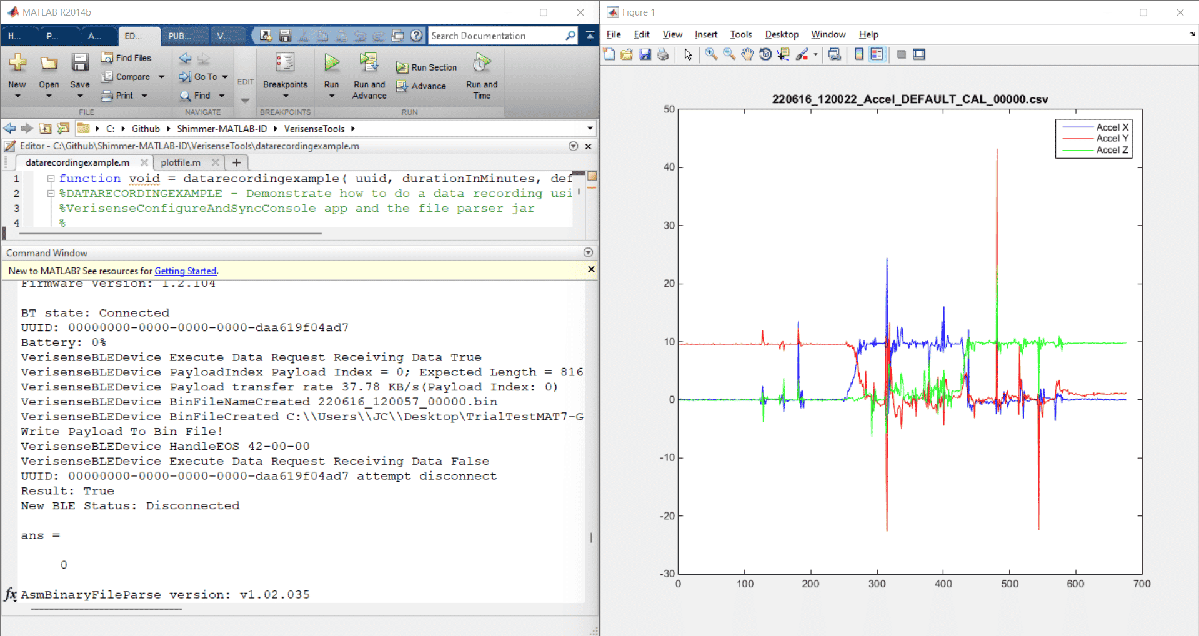Expand the Print dropdown arrow

coord(144,96)
